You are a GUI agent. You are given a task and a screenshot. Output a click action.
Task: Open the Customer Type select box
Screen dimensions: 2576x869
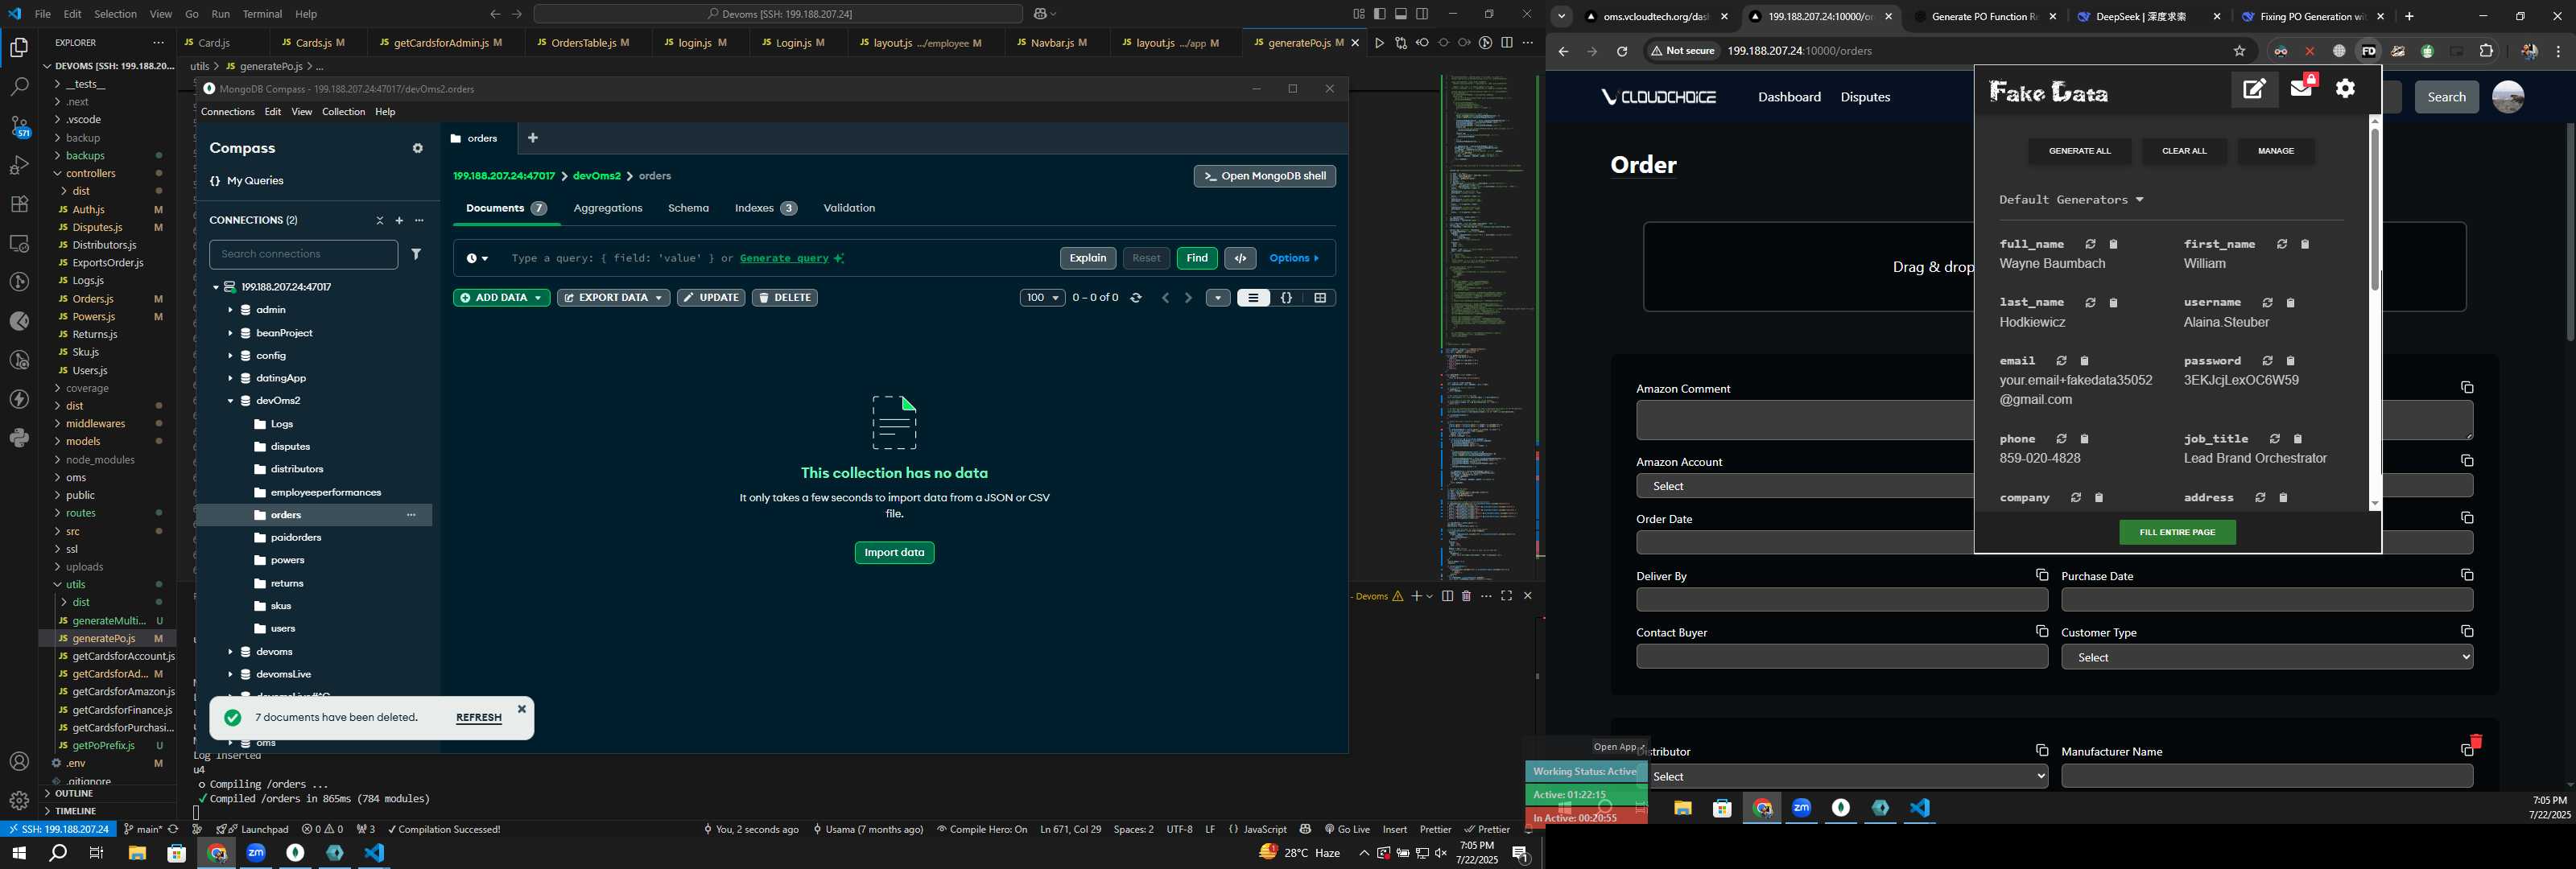coord(2267,657)
